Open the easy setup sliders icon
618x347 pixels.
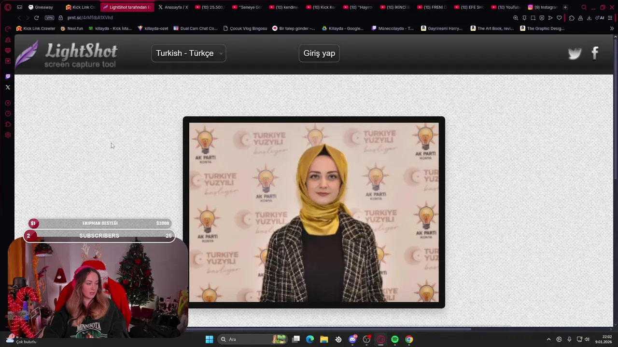(610, 18)
